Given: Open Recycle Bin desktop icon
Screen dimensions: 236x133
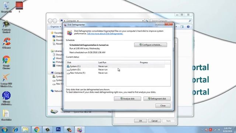Looking at the screenshot, I should pos(6,7).
